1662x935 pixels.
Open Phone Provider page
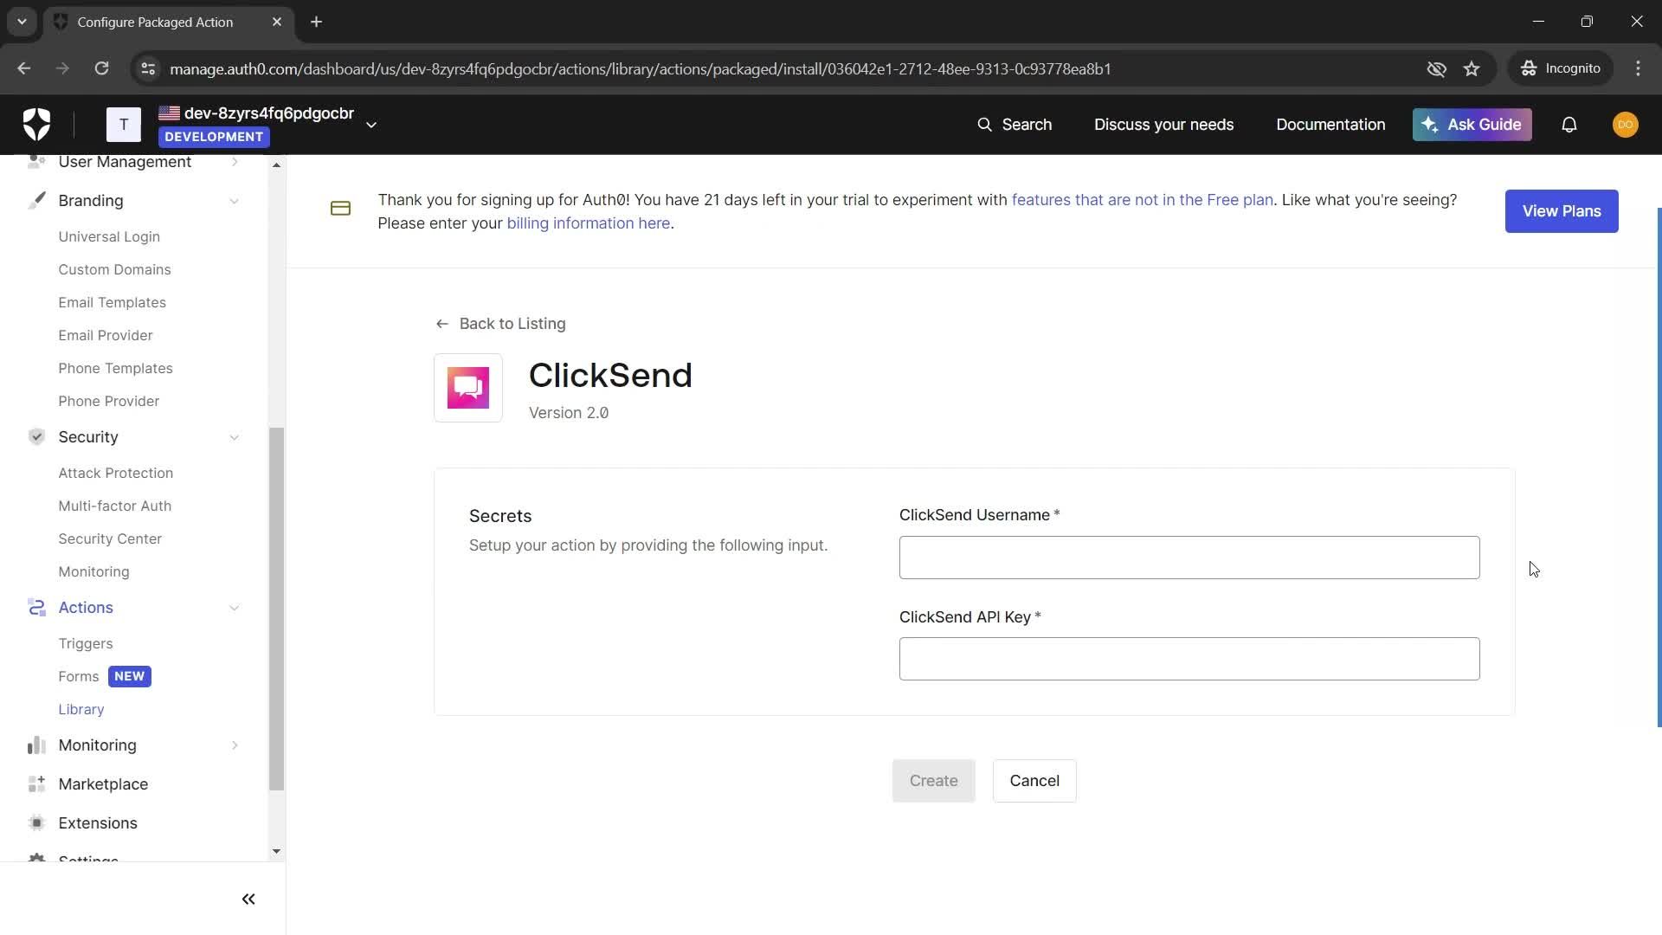[x=108, y=401]
